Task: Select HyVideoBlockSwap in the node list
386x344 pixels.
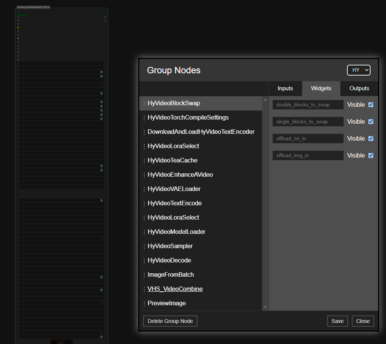Action: pos(201,103)
